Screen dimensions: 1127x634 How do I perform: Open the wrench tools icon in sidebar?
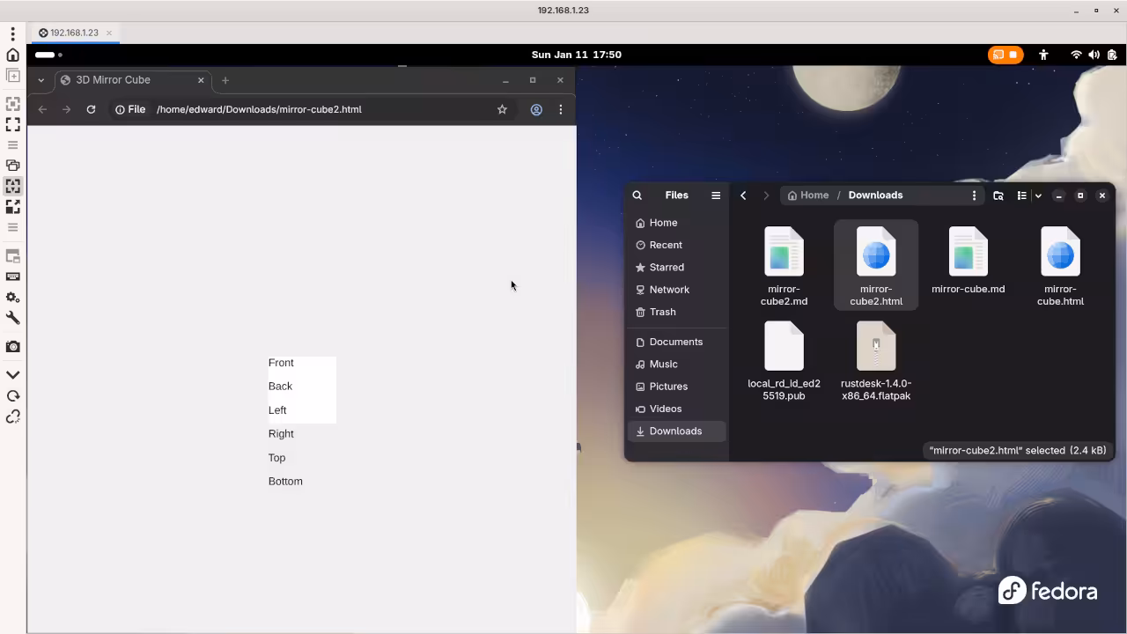13,318
